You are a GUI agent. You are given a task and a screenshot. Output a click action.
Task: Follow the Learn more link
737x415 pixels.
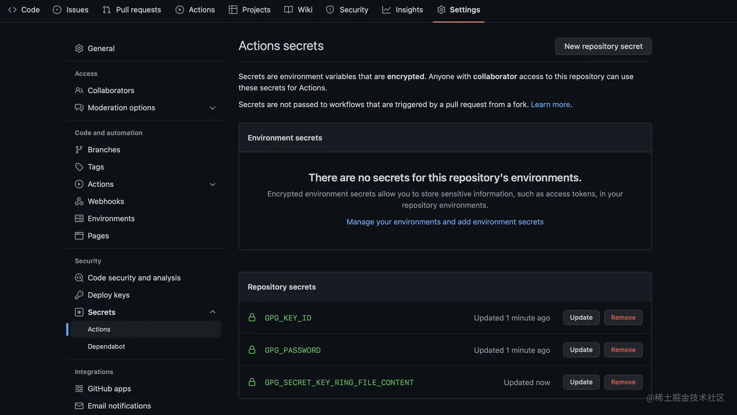(x=550, y=104)
